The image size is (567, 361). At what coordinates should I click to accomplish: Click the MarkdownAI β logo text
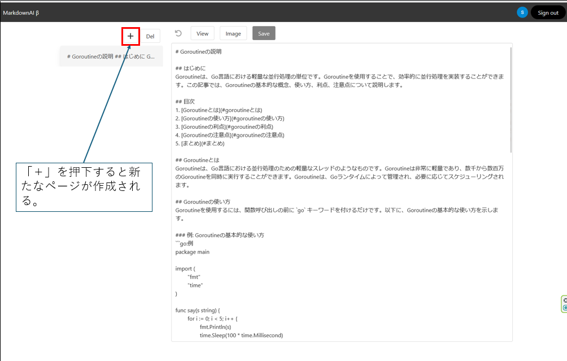point(21,12)
